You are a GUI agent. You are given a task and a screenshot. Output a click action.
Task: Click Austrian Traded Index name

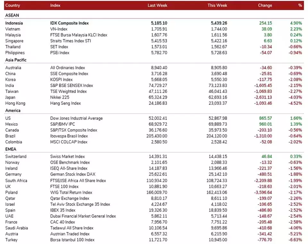click(70, 234)
